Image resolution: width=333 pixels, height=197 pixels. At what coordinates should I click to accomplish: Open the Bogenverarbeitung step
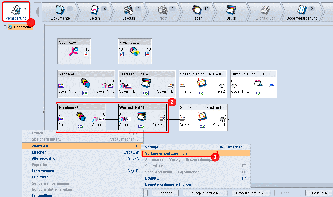[x=302, y=12]
